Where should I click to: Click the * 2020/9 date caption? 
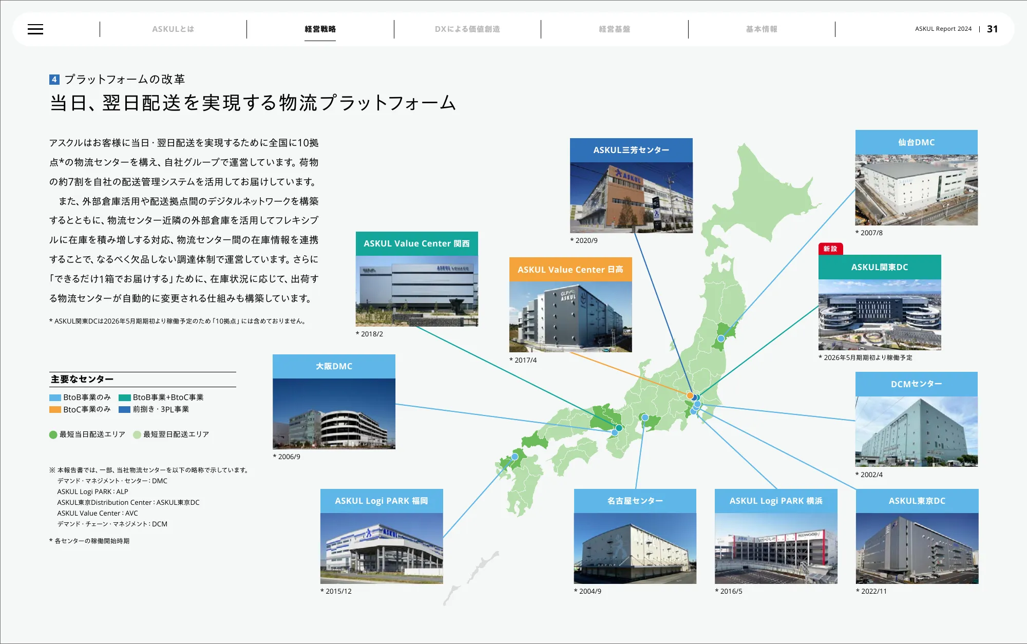click(x=584, y=240)
